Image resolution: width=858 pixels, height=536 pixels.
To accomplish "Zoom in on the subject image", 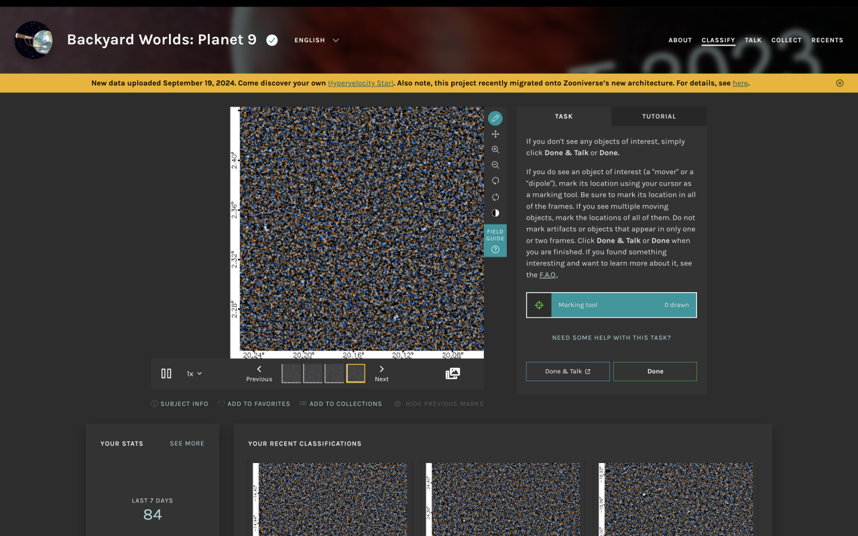I will pyautogui.click(x=495, y=150).
